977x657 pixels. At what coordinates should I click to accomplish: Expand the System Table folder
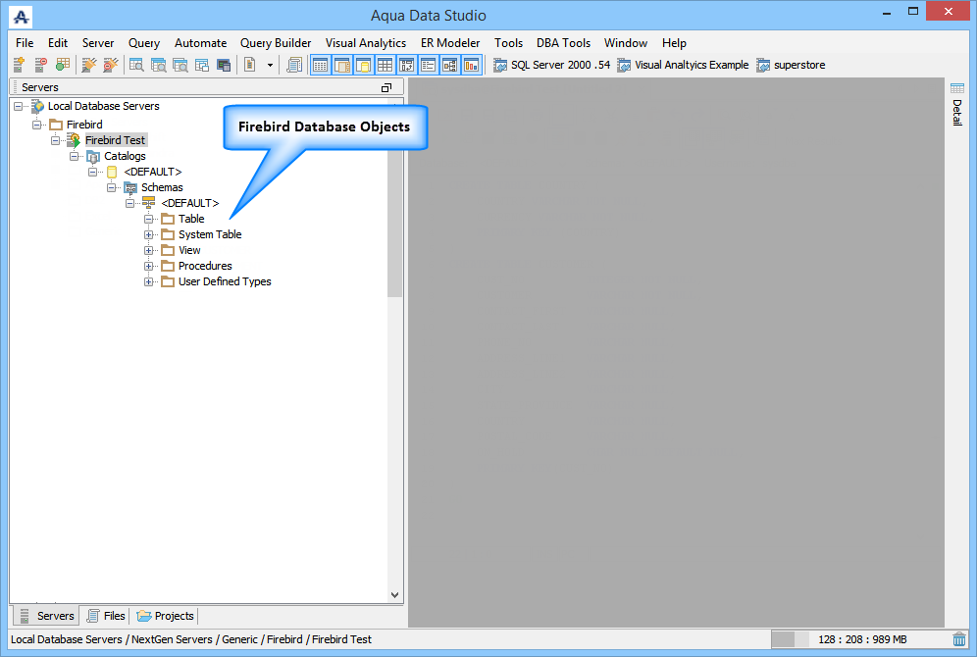[149, 234]
